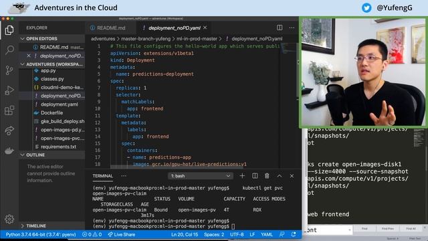Viewport: 428px width, 241px height.
Task: Click the warnings count in status bar
Action: tap(97, 234)
